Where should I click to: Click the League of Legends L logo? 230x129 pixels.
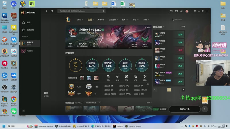point(68,19)
